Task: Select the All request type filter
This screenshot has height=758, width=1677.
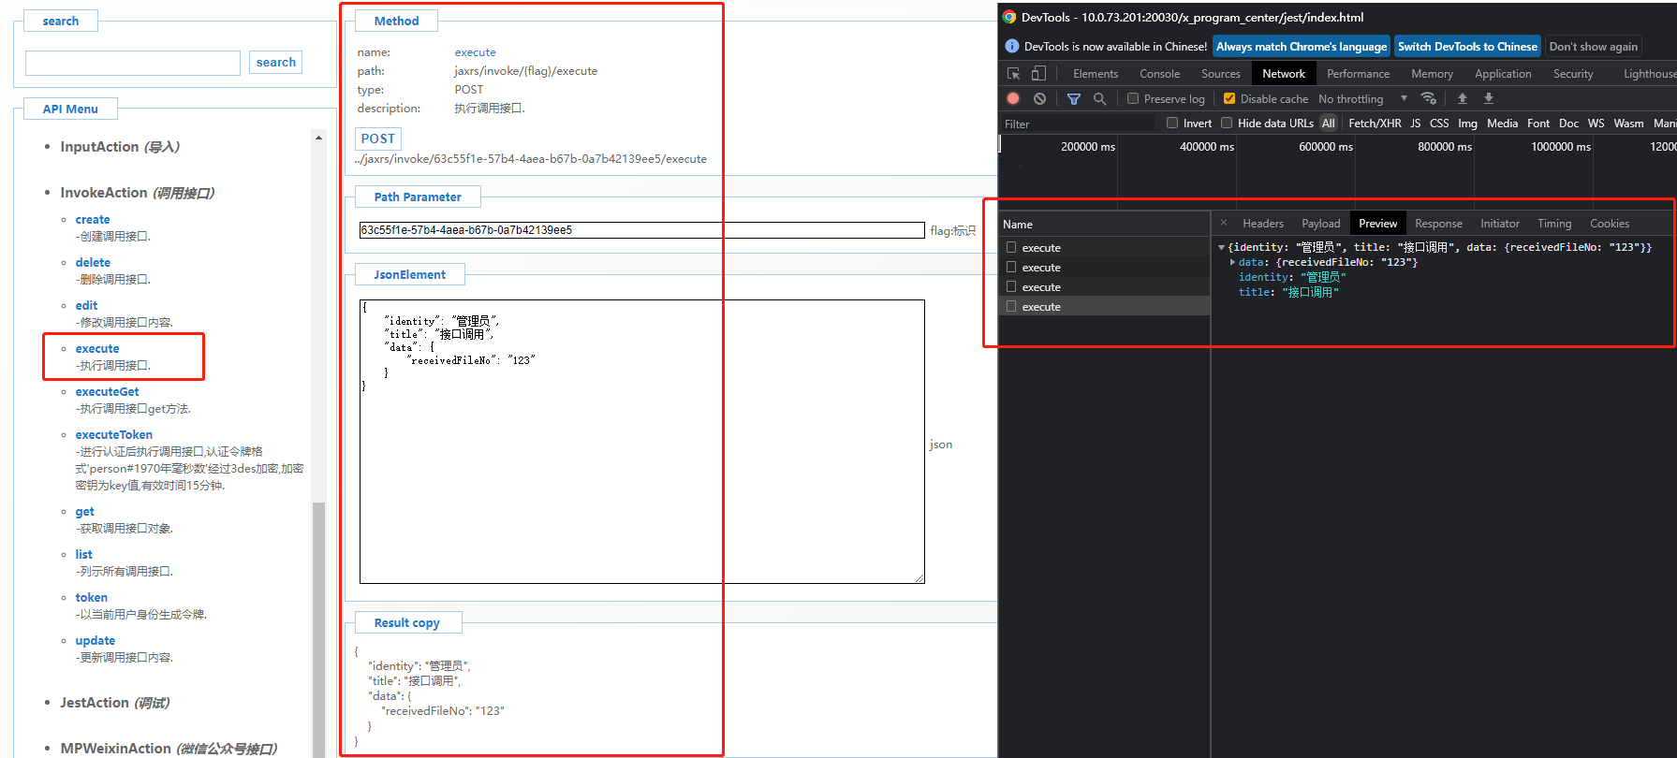Action: pos(1328,124)
